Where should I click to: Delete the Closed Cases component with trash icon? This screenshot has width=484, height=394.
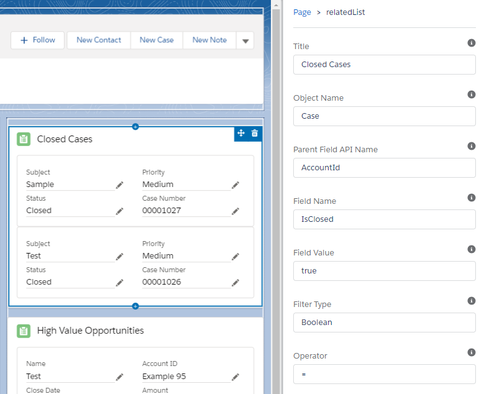[x=255, y=133]
